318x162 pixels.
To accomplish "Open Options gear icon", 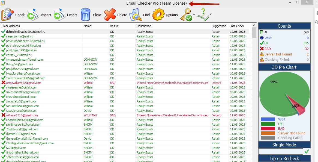I will (x=158, y=15).
